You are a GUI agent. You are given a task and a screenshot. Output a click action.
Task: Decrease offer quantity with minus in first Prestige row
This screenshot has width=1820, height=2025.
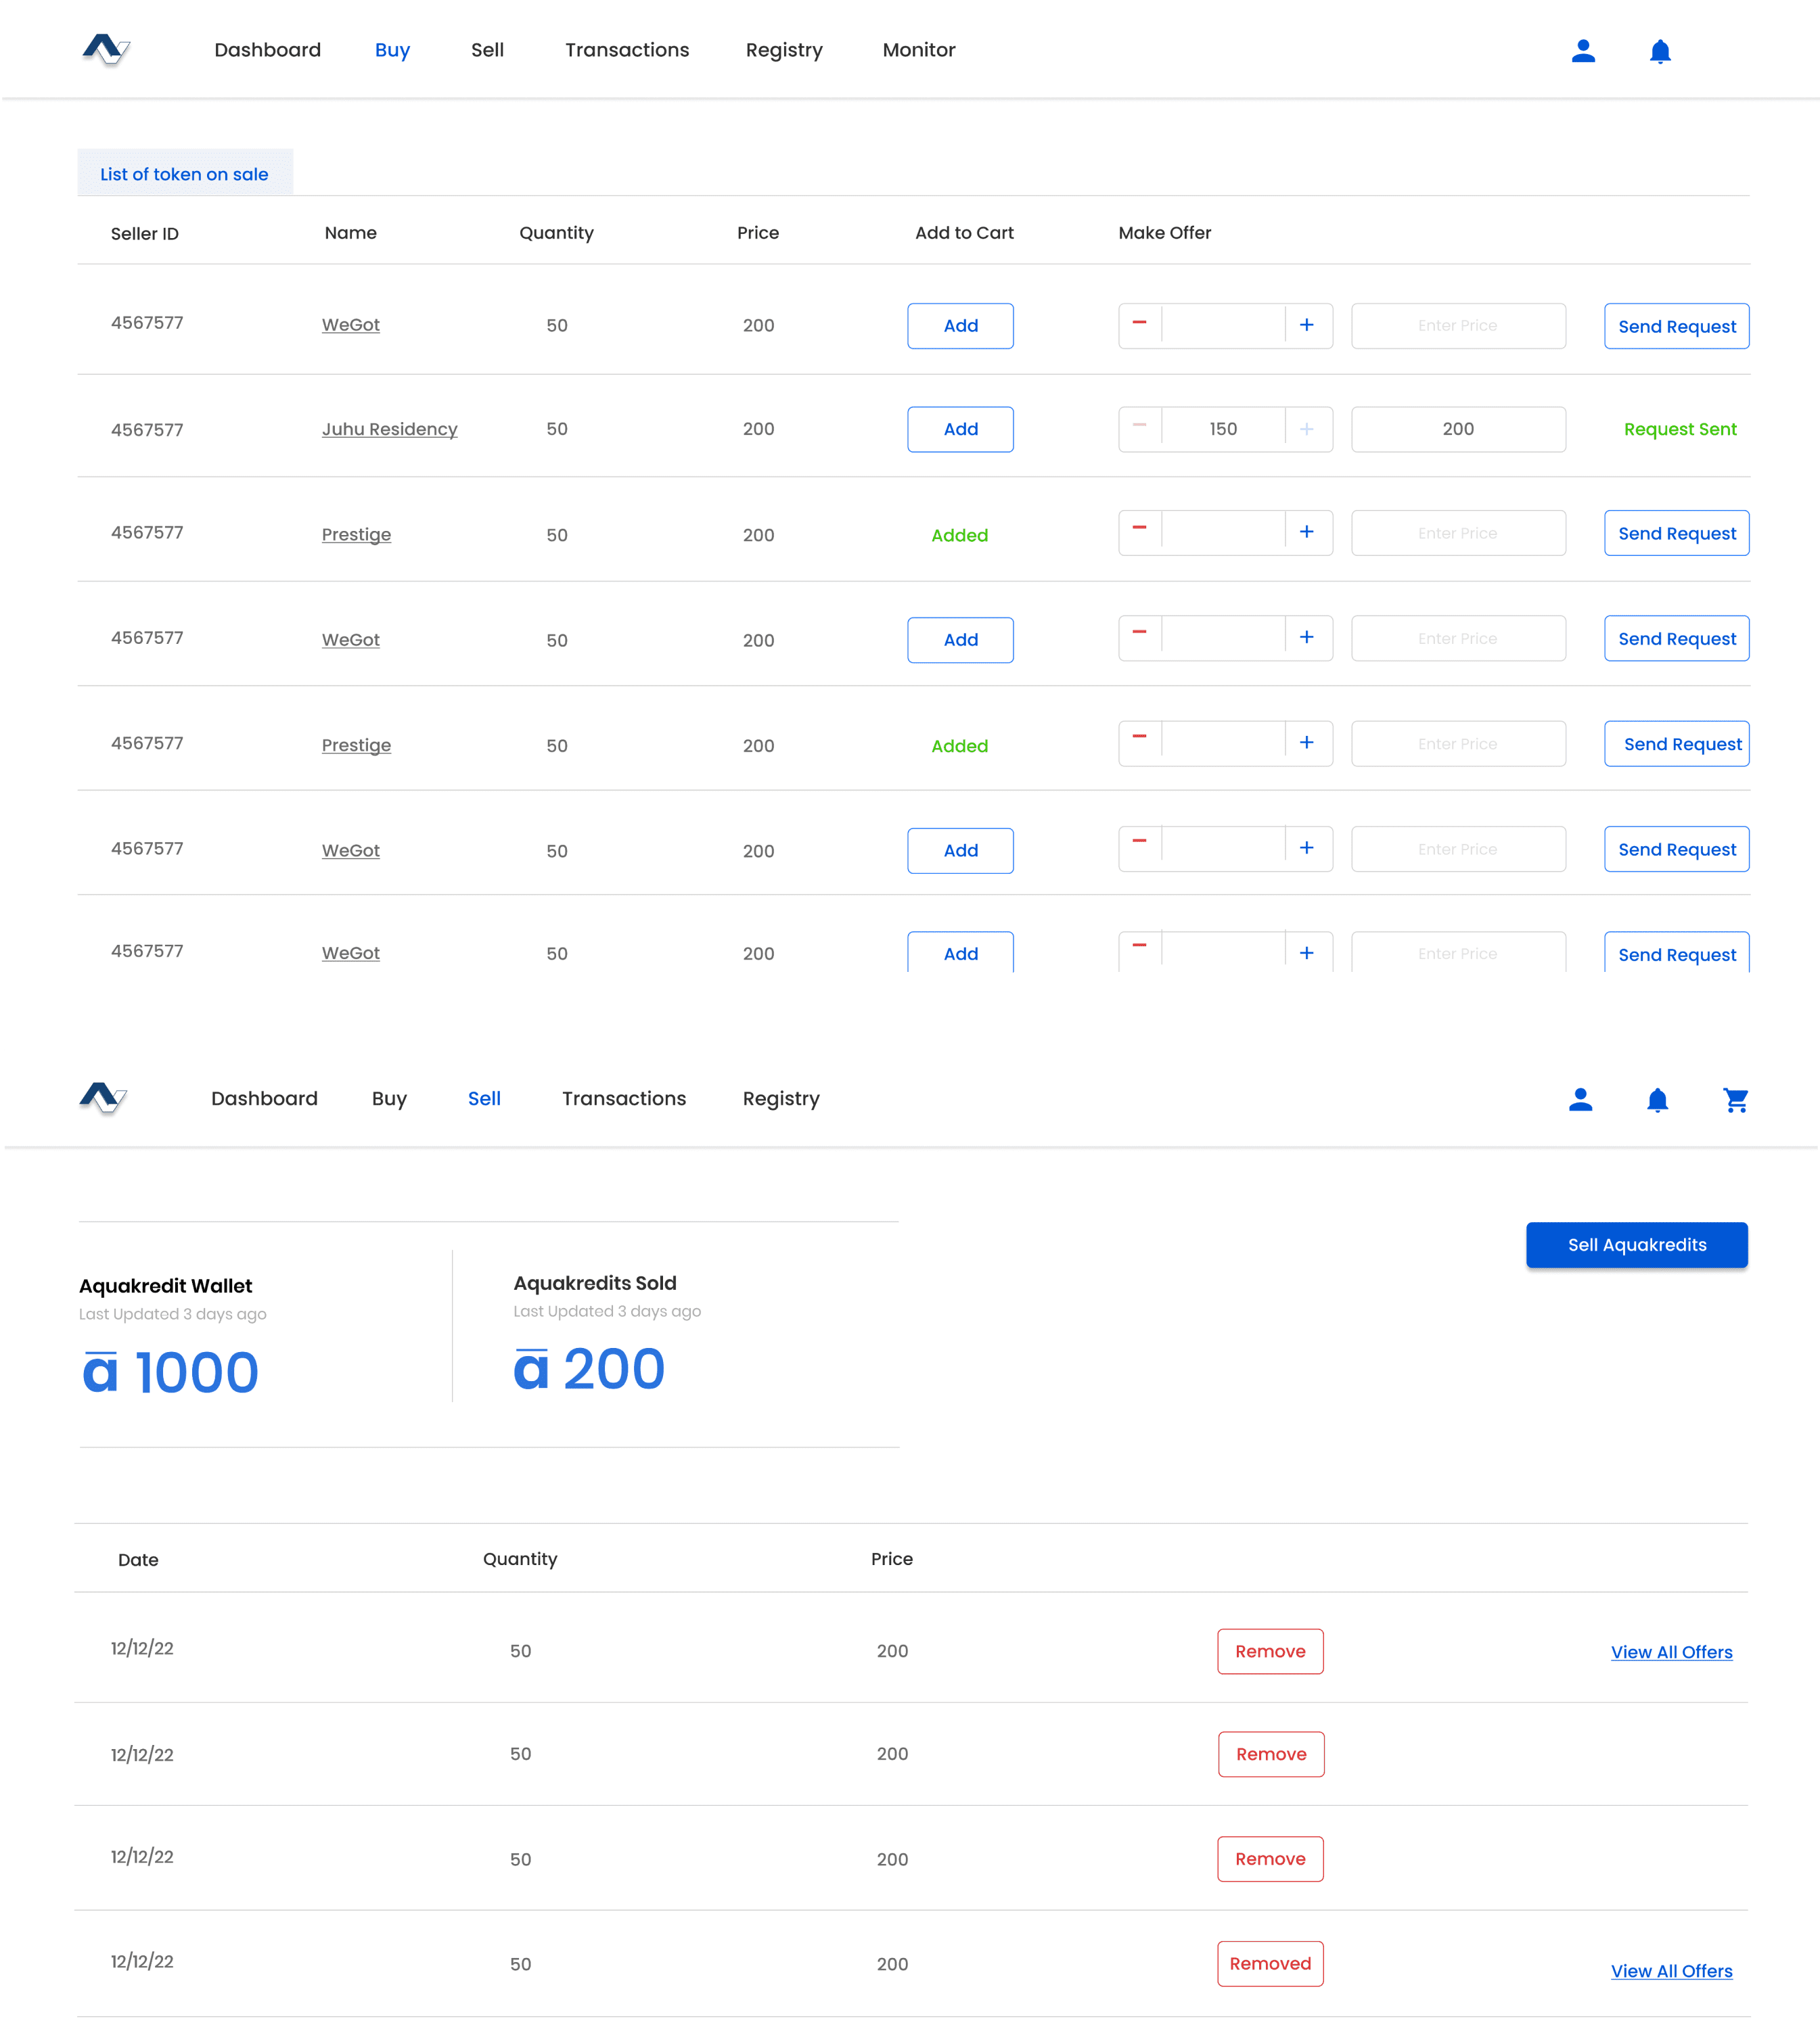1139,530
